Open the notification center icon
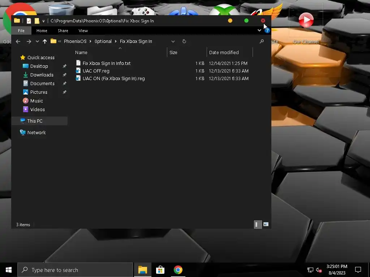The image size is (370, 277). (358, 270)
